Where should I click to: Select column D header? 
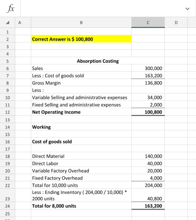click(176, 22)
